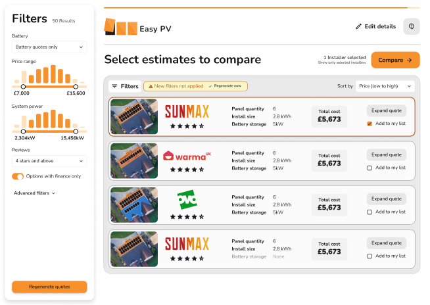Viewport: 430px width, 305px height.
Task: Click the warning icon in filters notice
Action: coord(150,86)
